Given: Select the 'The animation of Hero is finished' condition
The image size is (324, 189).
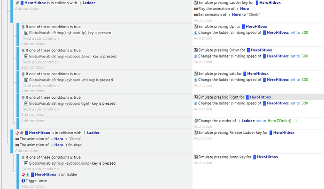Looking at the screenshot, I should coord(48,145).
